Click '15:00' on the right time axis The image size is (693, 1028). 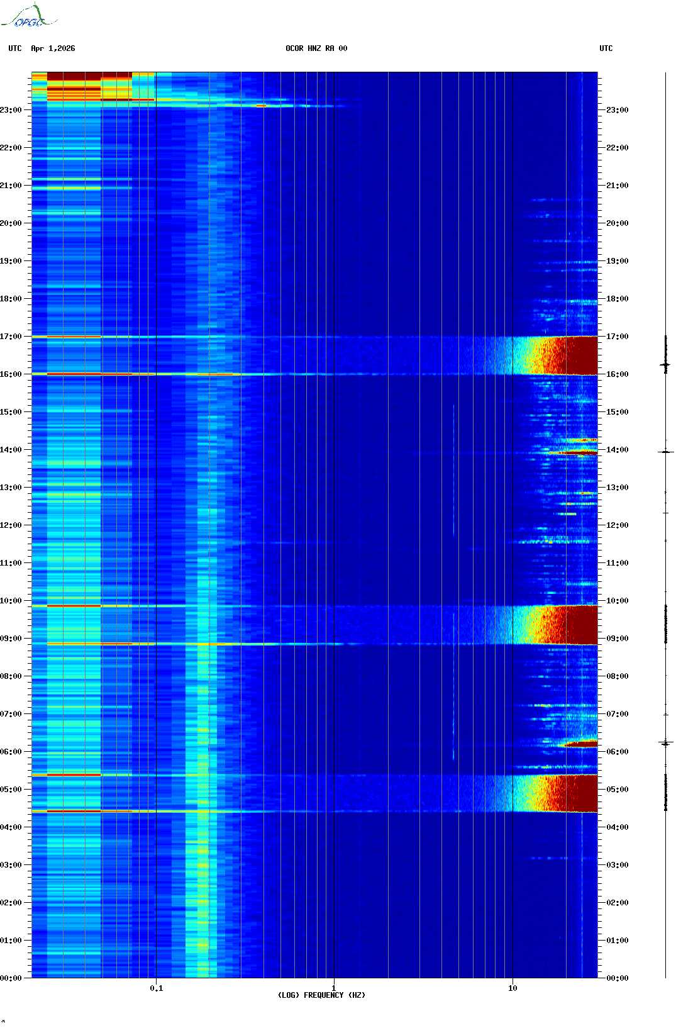(617, 412)
